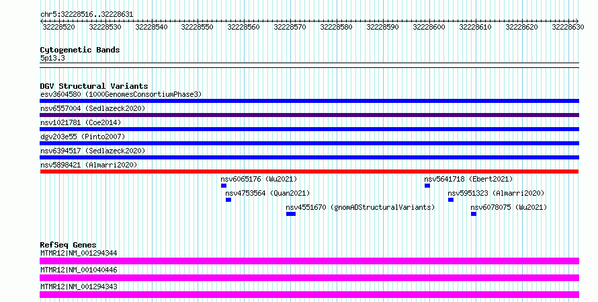Open the nsv1021781 (Coe2014) variant bar
Image resolution: width=598 pixels, height=302 pixels.
[309, 129]
